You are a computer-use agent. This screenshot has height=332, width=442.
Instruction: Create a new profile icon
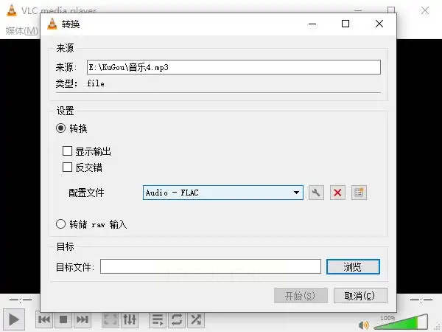[359, 193]
